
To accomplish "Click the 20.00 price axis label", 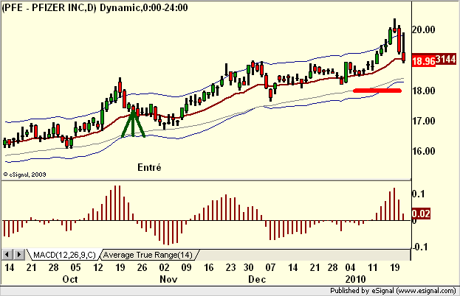I will [x=424, y=29].
